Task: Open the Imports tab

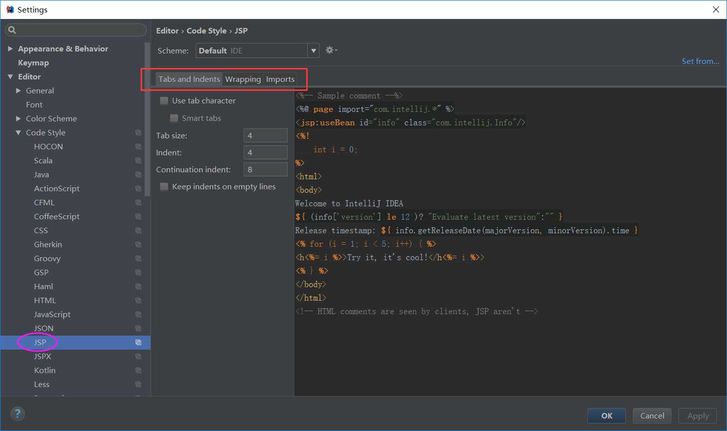Action: click(280, 79)
